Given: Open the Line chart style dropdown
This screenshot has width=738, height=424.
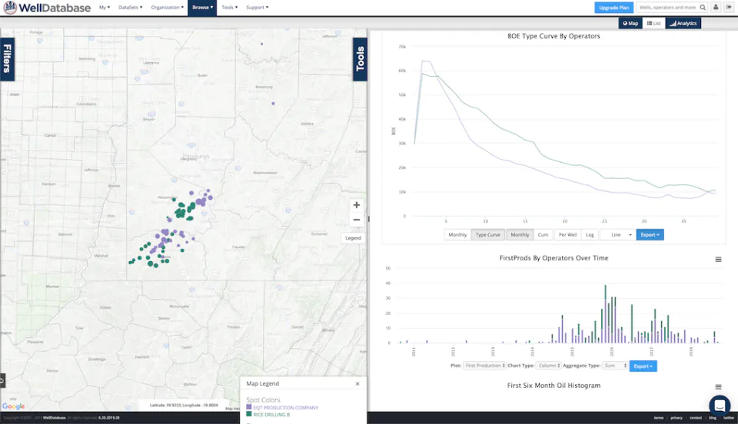Looking at the screenshot, I should pos(617,234).
